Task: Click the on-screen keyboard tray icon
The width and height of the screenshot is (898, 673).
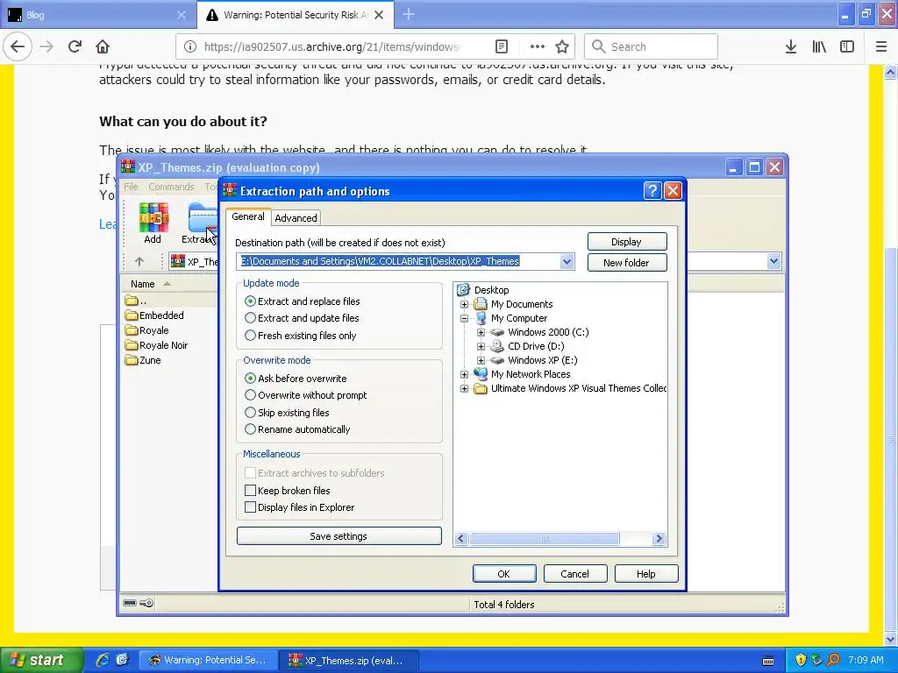Action: [x=768, y=661]
